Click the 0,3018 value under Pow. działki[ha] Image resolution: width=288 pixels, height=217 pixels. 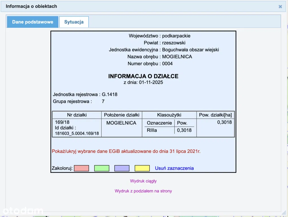(224, 122)
